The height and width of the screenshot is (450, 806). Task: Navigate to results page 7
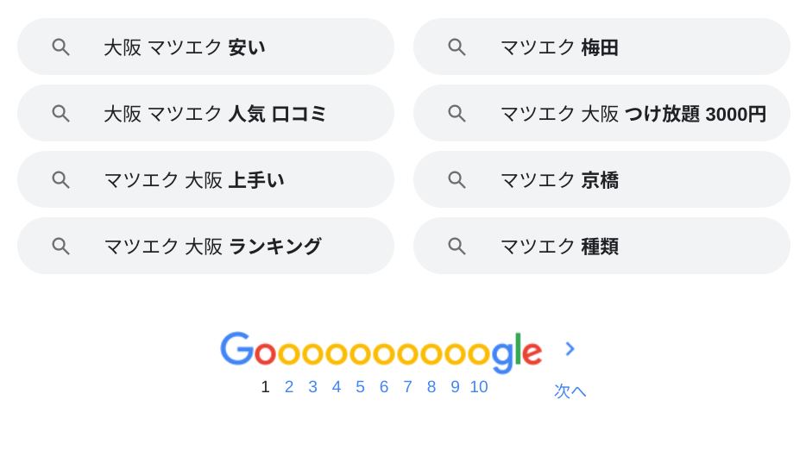point(407,387)
